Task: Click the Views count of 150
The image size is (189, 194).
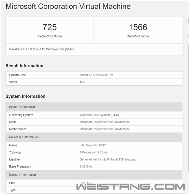Action: 82,82
